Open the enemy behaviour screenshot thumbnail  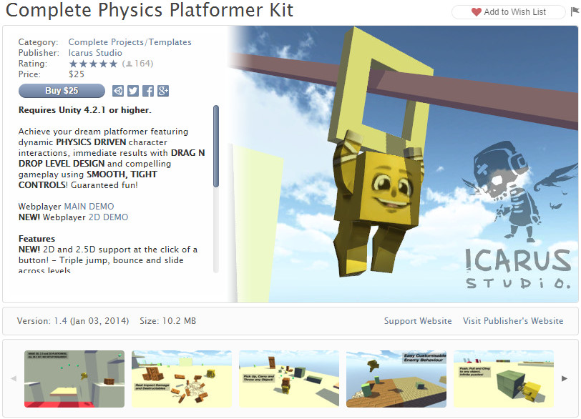tap(396, 379)
